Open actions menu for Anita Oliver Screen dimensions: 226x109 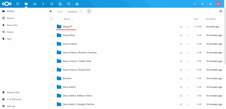coord(188,35)
